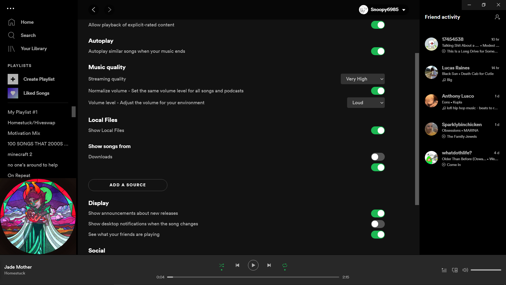The image size is (506, 285).
Task: Select Streaming quality dropdown
Action: point(362,79)
